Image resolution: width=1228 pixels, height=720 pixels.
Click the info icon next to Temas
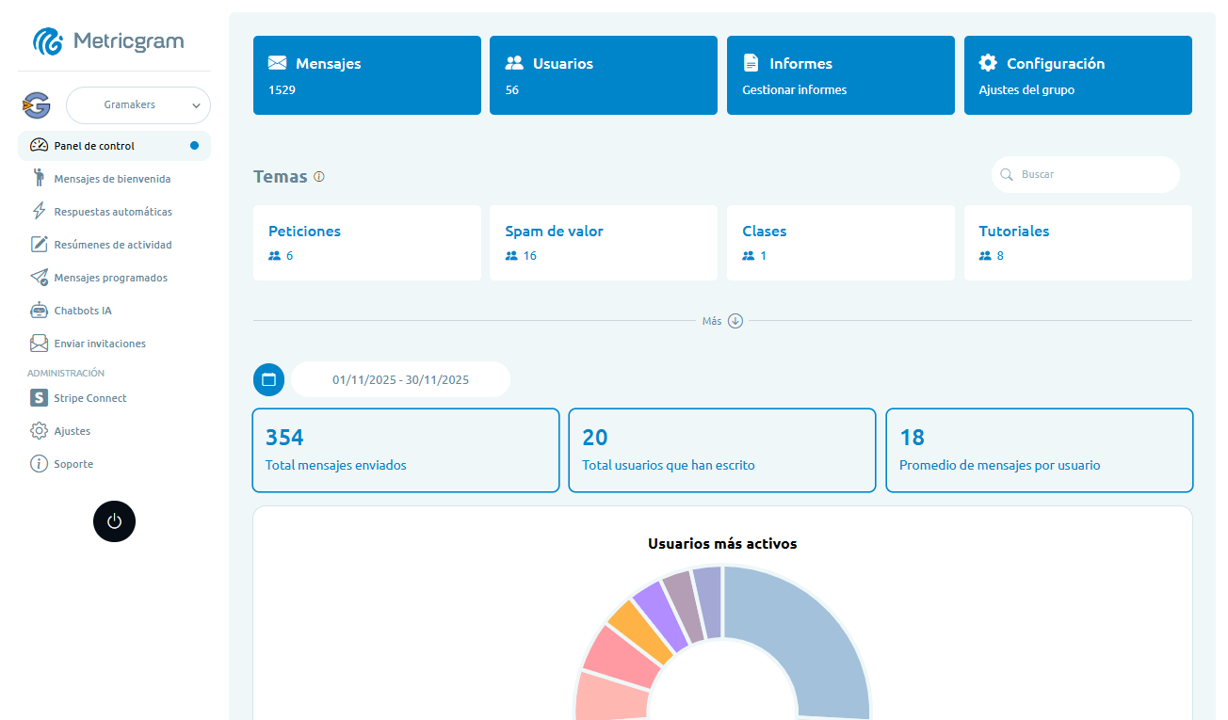[319, 175]
